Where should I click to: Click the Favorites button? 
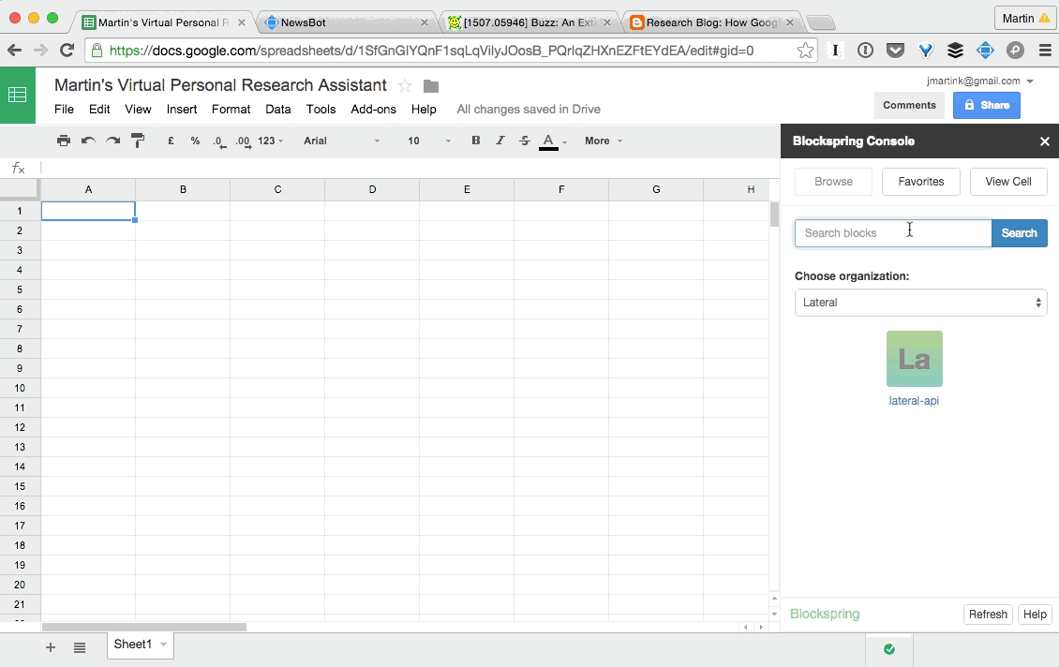[x=920, y=182]
